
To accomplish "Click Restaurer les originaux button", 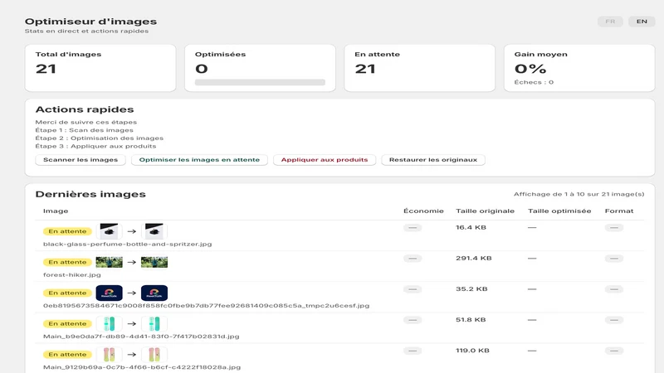I will click(433, 160).
